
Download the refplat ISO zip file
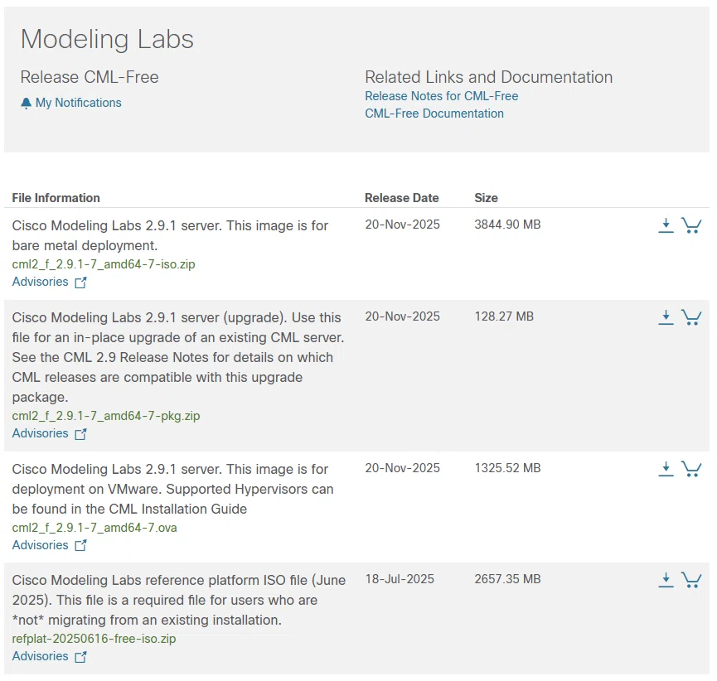(666, 580)
